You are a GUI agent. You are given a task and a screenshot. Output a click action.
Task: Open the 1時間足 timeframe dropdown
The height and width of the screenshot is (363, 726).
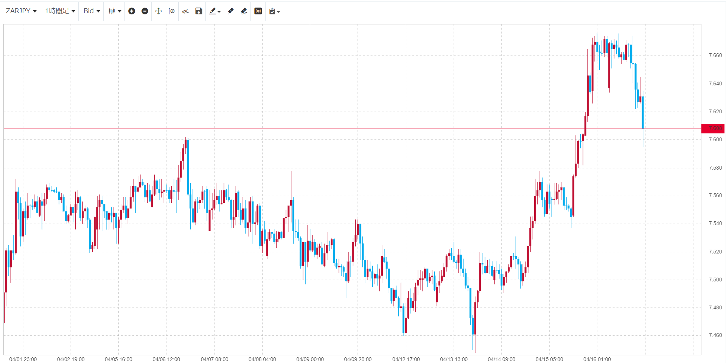(x=60, y=11)
